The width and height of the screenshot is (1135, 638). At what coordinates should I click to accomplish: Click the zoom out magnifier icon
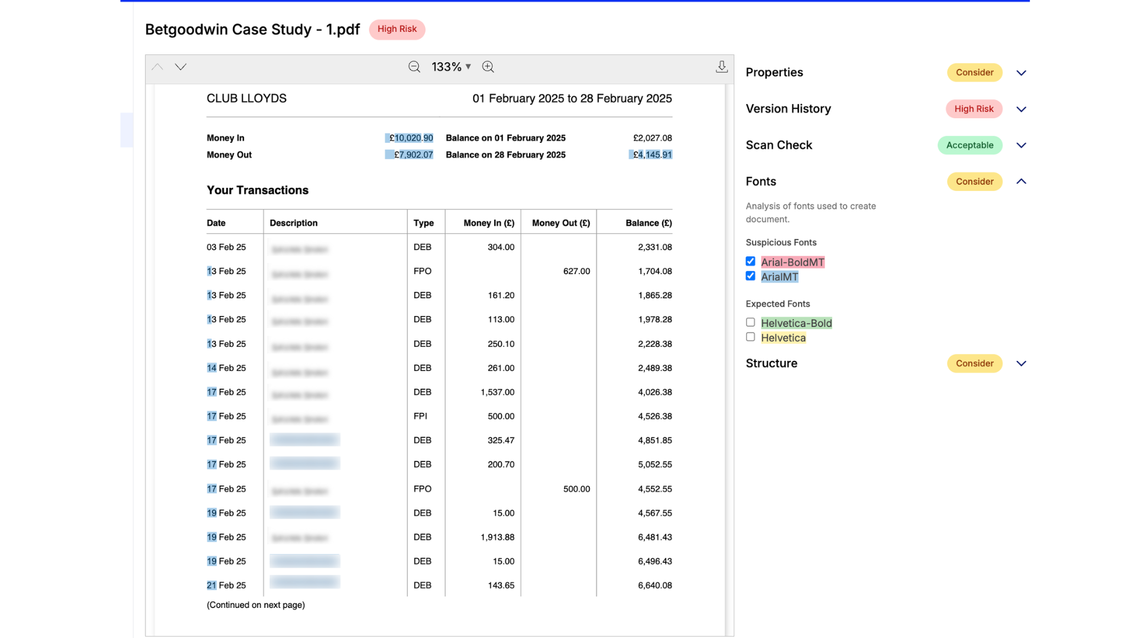pyautogui.click(x=414, y=67)
